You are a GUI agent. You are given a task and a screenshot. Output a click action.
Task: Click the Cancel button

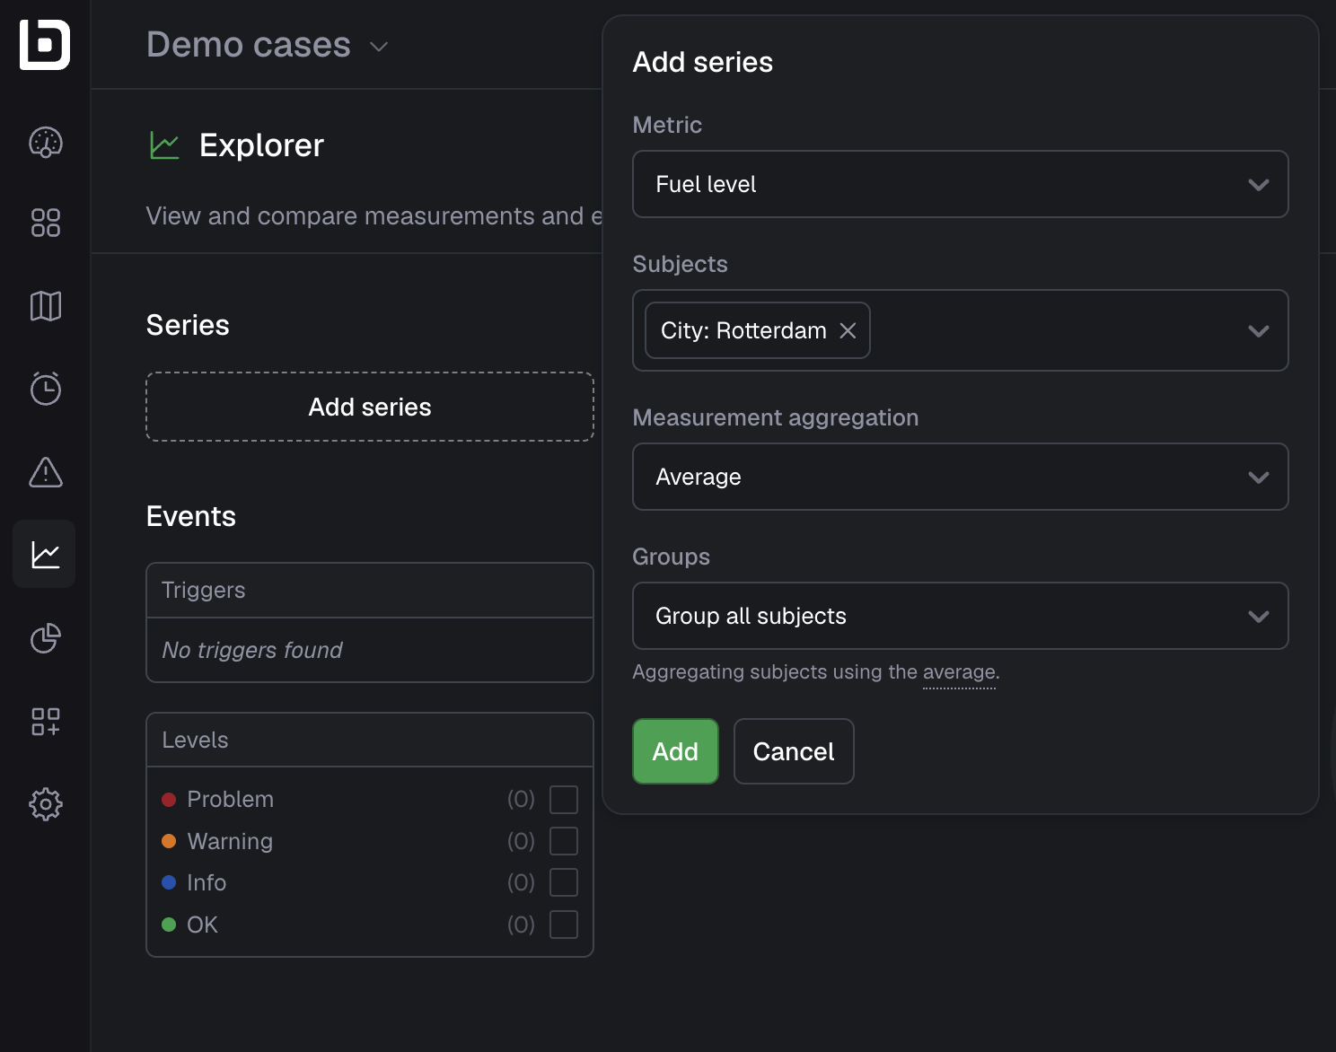[794, 751]
